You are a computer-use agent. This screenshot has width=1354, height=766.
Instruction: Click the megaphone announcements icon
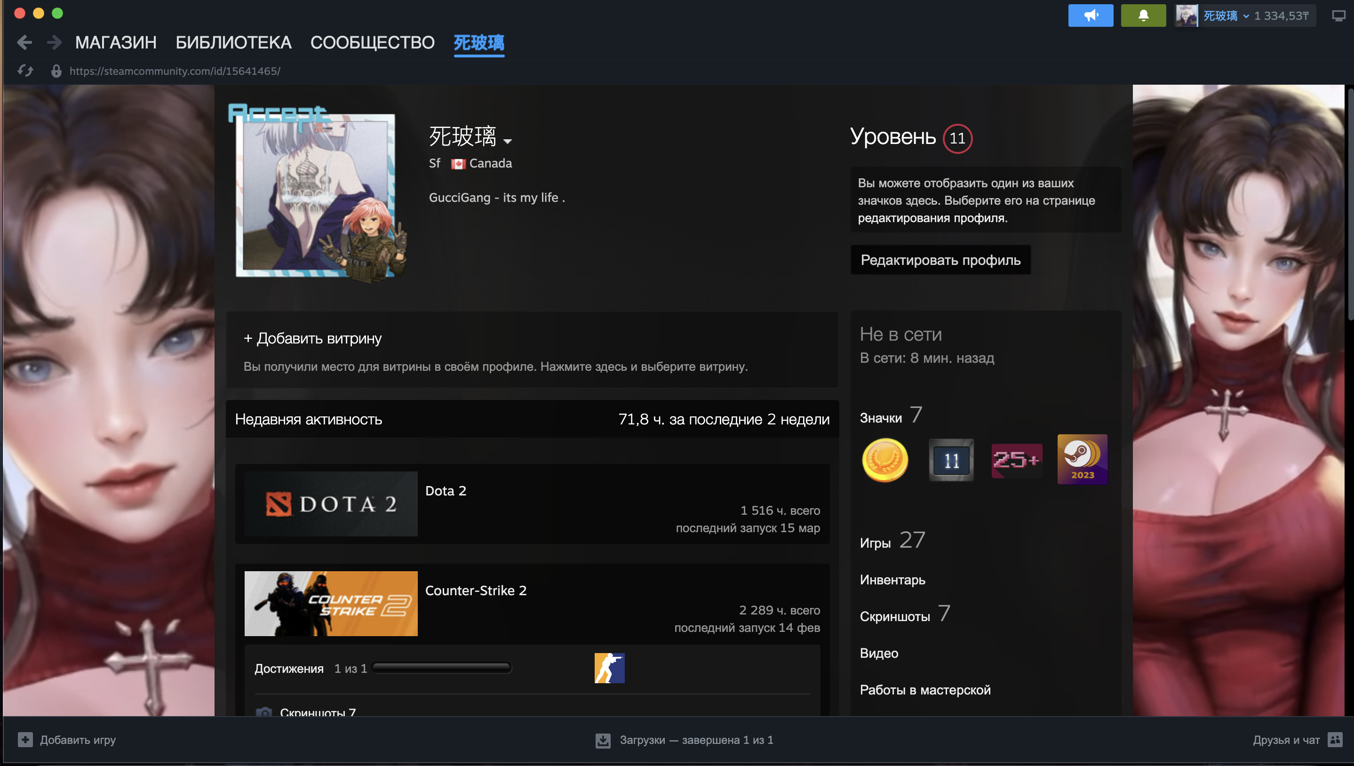[x=1090, y=15]
